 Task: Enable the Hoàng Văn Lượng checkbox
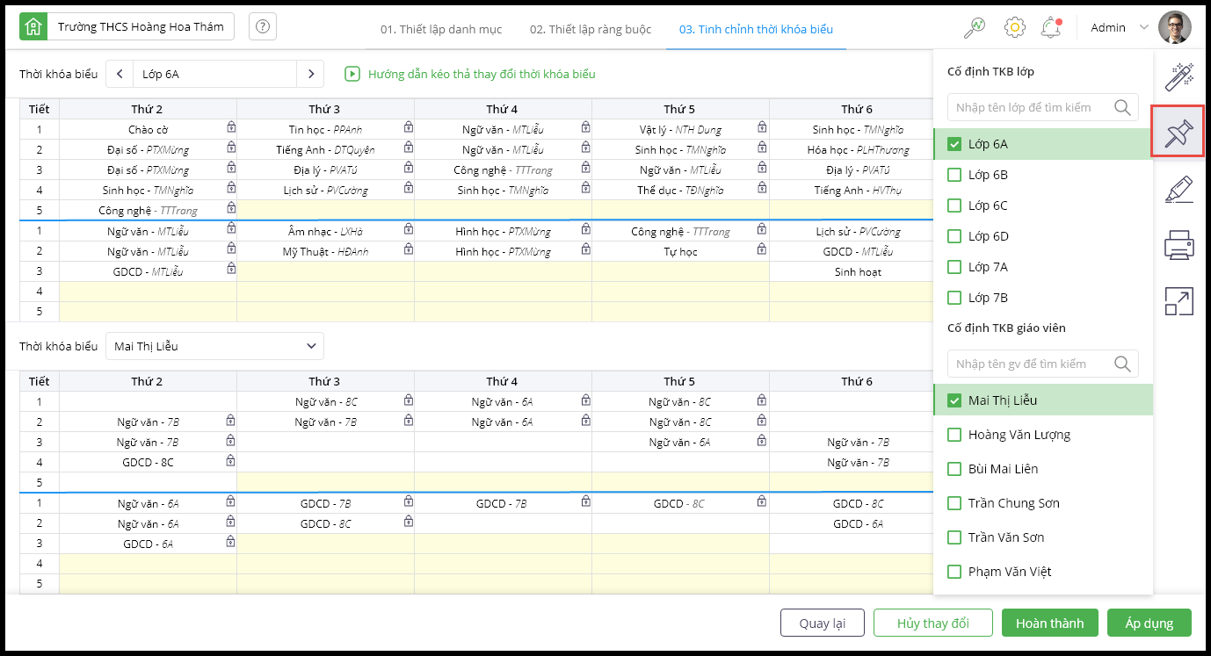click(x=954, y=435)
